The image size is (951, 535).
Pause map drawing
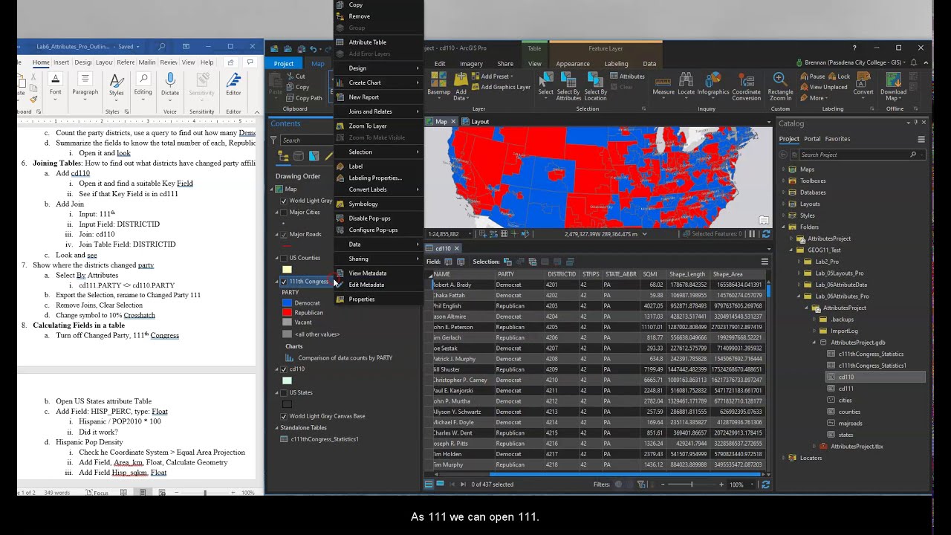point(752,234)
